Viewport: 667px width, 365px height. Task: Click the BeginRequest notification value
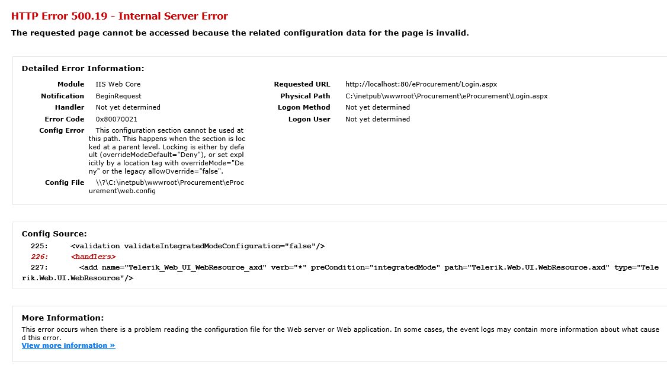(118, 96)
